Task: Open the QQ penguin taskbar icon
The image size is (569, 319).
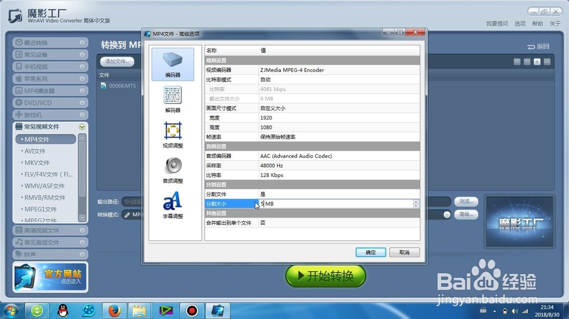Action: 63,310
